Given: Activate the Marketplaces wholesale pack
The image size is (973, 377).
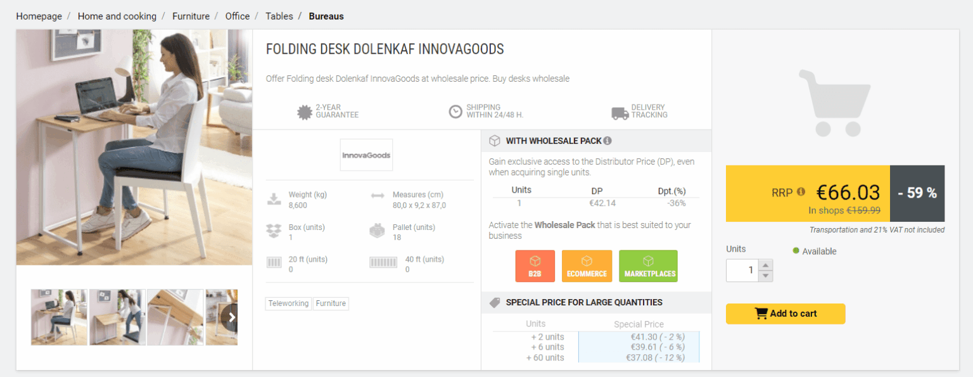Looking at the screenshot, I should (648, 265).
